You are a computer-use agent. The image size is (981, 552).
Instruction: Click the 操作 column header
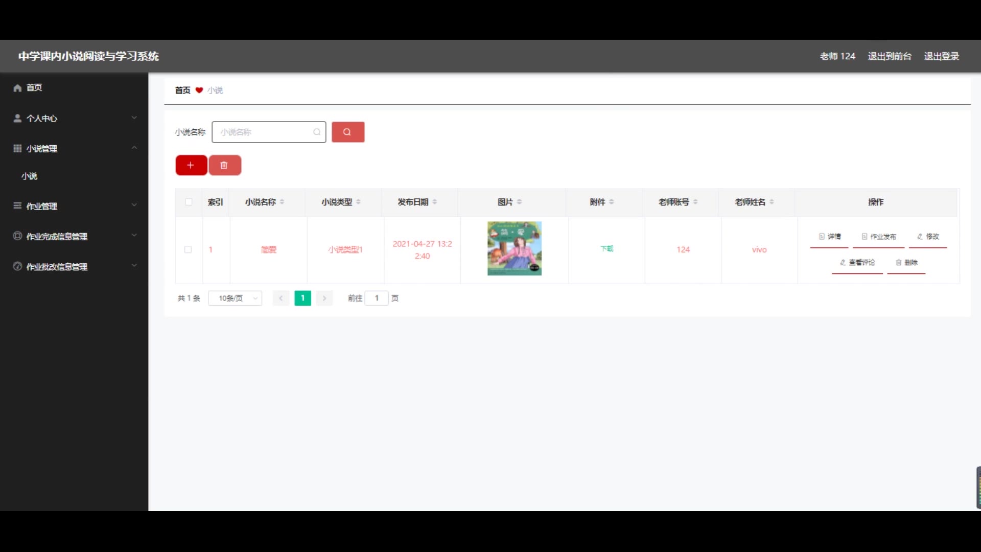point(876,202)
